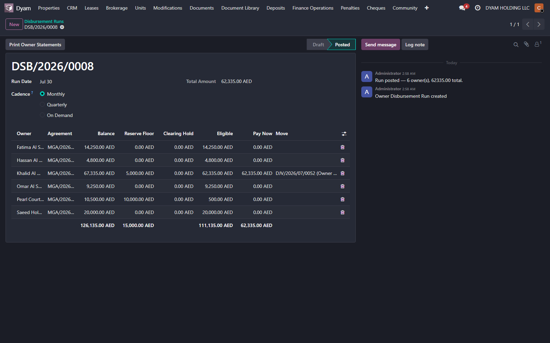
Task: Open the attachments paperclip icon
Action: [526, 44]
